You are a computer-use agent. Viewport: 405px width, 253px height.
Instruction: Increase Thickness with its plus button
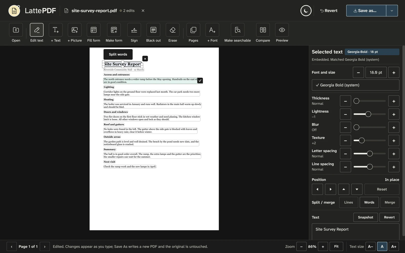pyautogui.click(x=394, y=101)
